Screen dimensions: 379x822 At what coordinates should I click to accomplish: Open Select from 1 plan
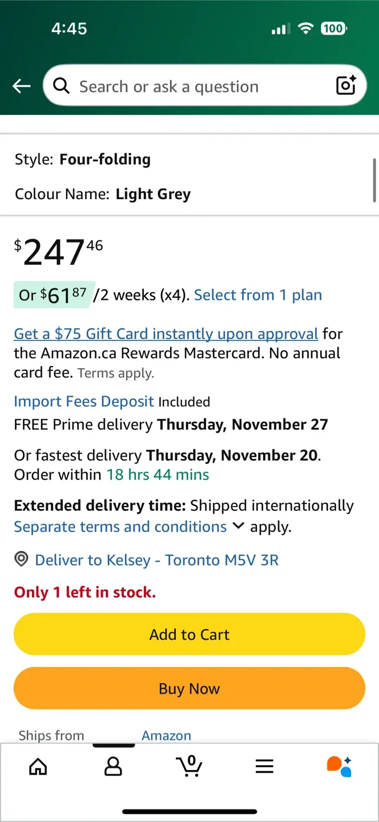[258, 295]
